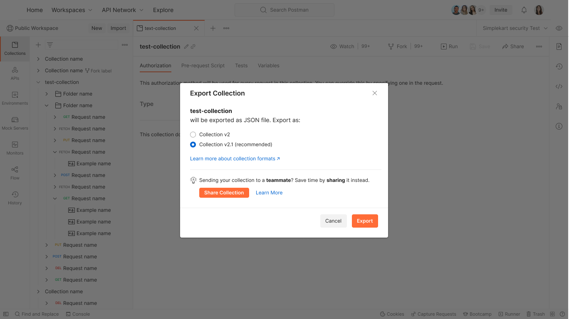The width and height of the screenshot is (569, 319).
Task: Click the notifications bell icon
Action: (x=524, y=10)
